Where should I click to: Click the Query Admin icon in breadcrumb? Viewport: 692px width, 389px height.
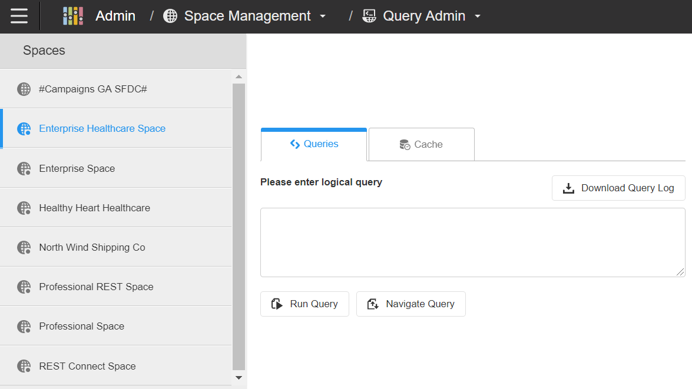(369, 16)
